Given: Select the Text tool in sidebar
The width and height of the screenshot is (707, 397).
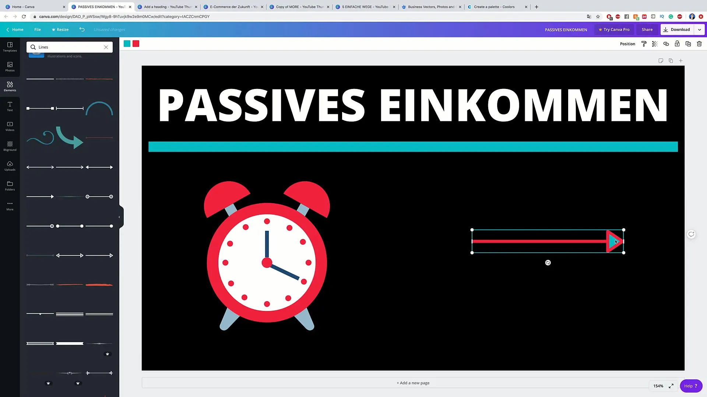Looking at the screenshot, I should tap(10, 106).
